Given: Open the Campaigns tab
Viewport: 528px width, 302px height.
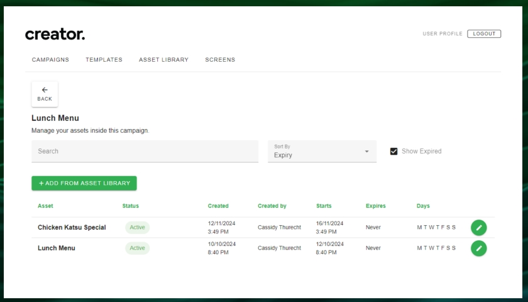Looking at the screenshot, I should click(50, 60).
